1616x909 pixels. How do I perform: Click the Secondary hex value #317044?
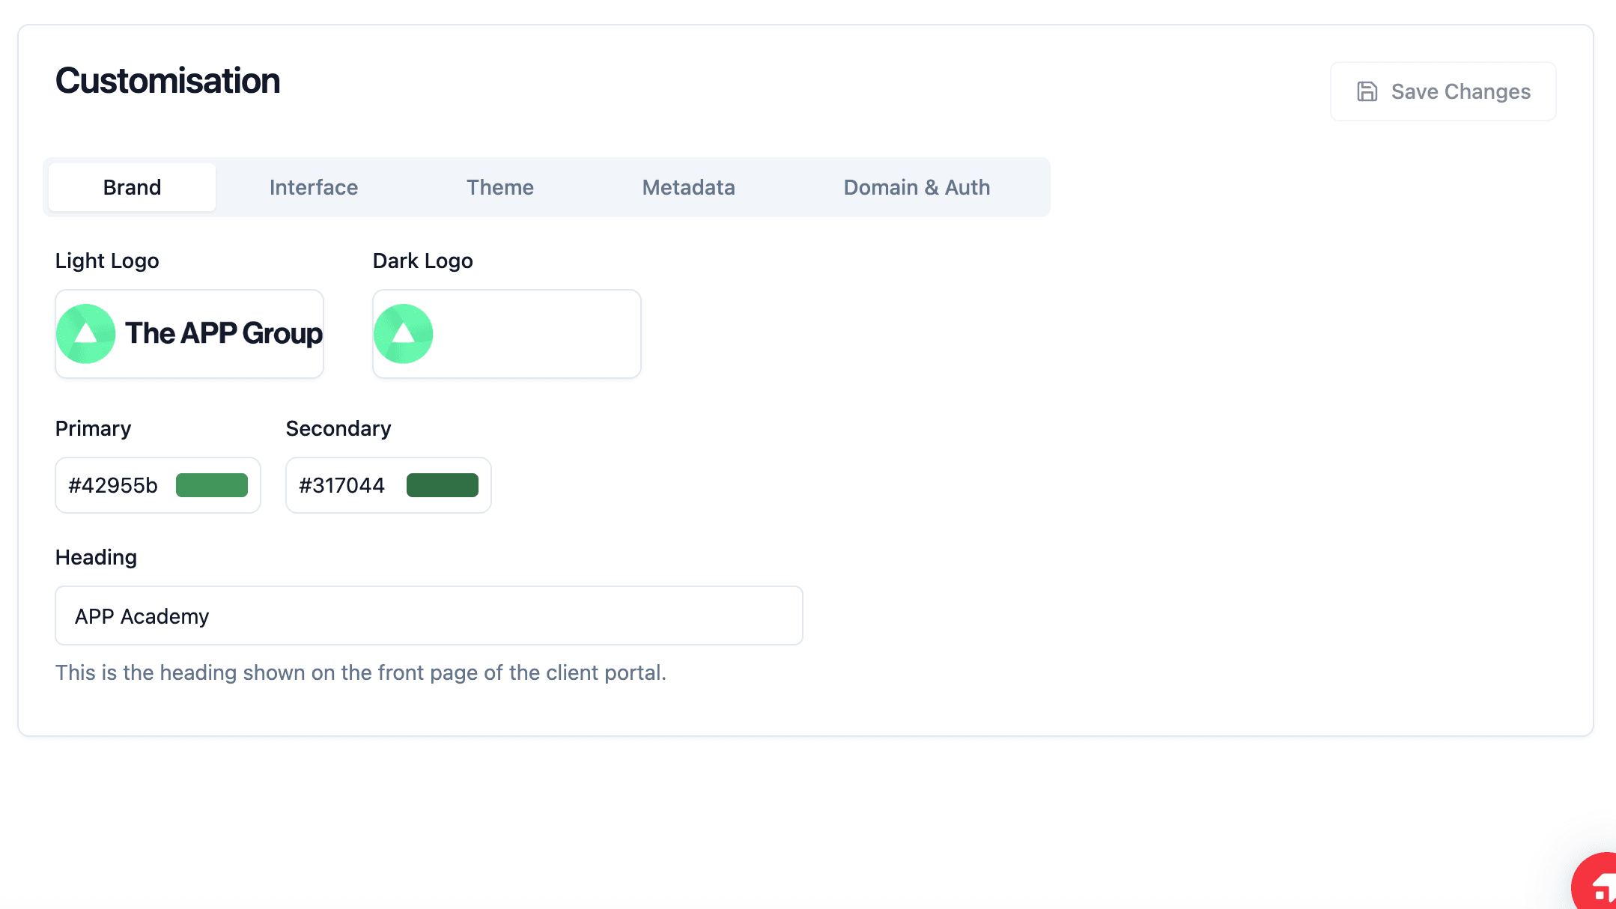(341, 485)
